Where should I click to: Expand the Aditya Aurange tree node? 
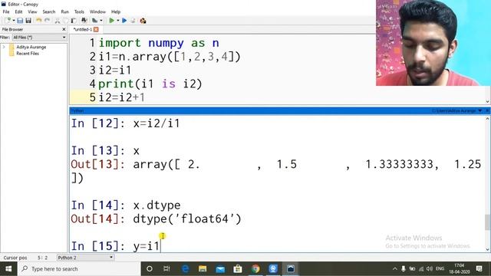[4, 47]
